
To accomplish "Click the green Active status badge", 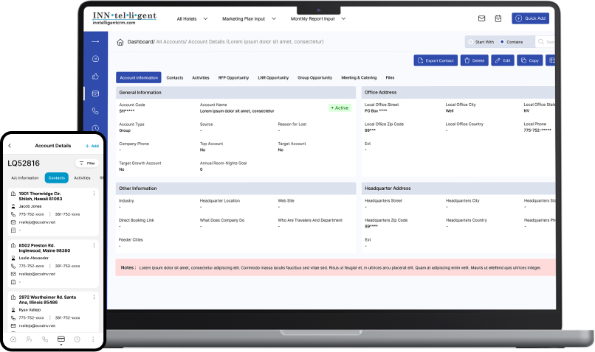I will click(340, 108).
